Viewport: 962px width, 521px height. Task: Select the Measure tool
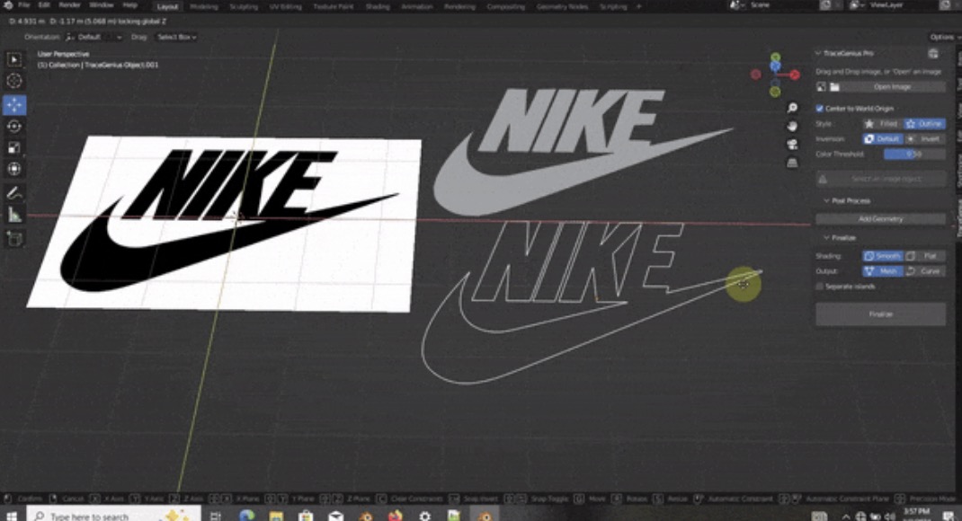point(14,215)
